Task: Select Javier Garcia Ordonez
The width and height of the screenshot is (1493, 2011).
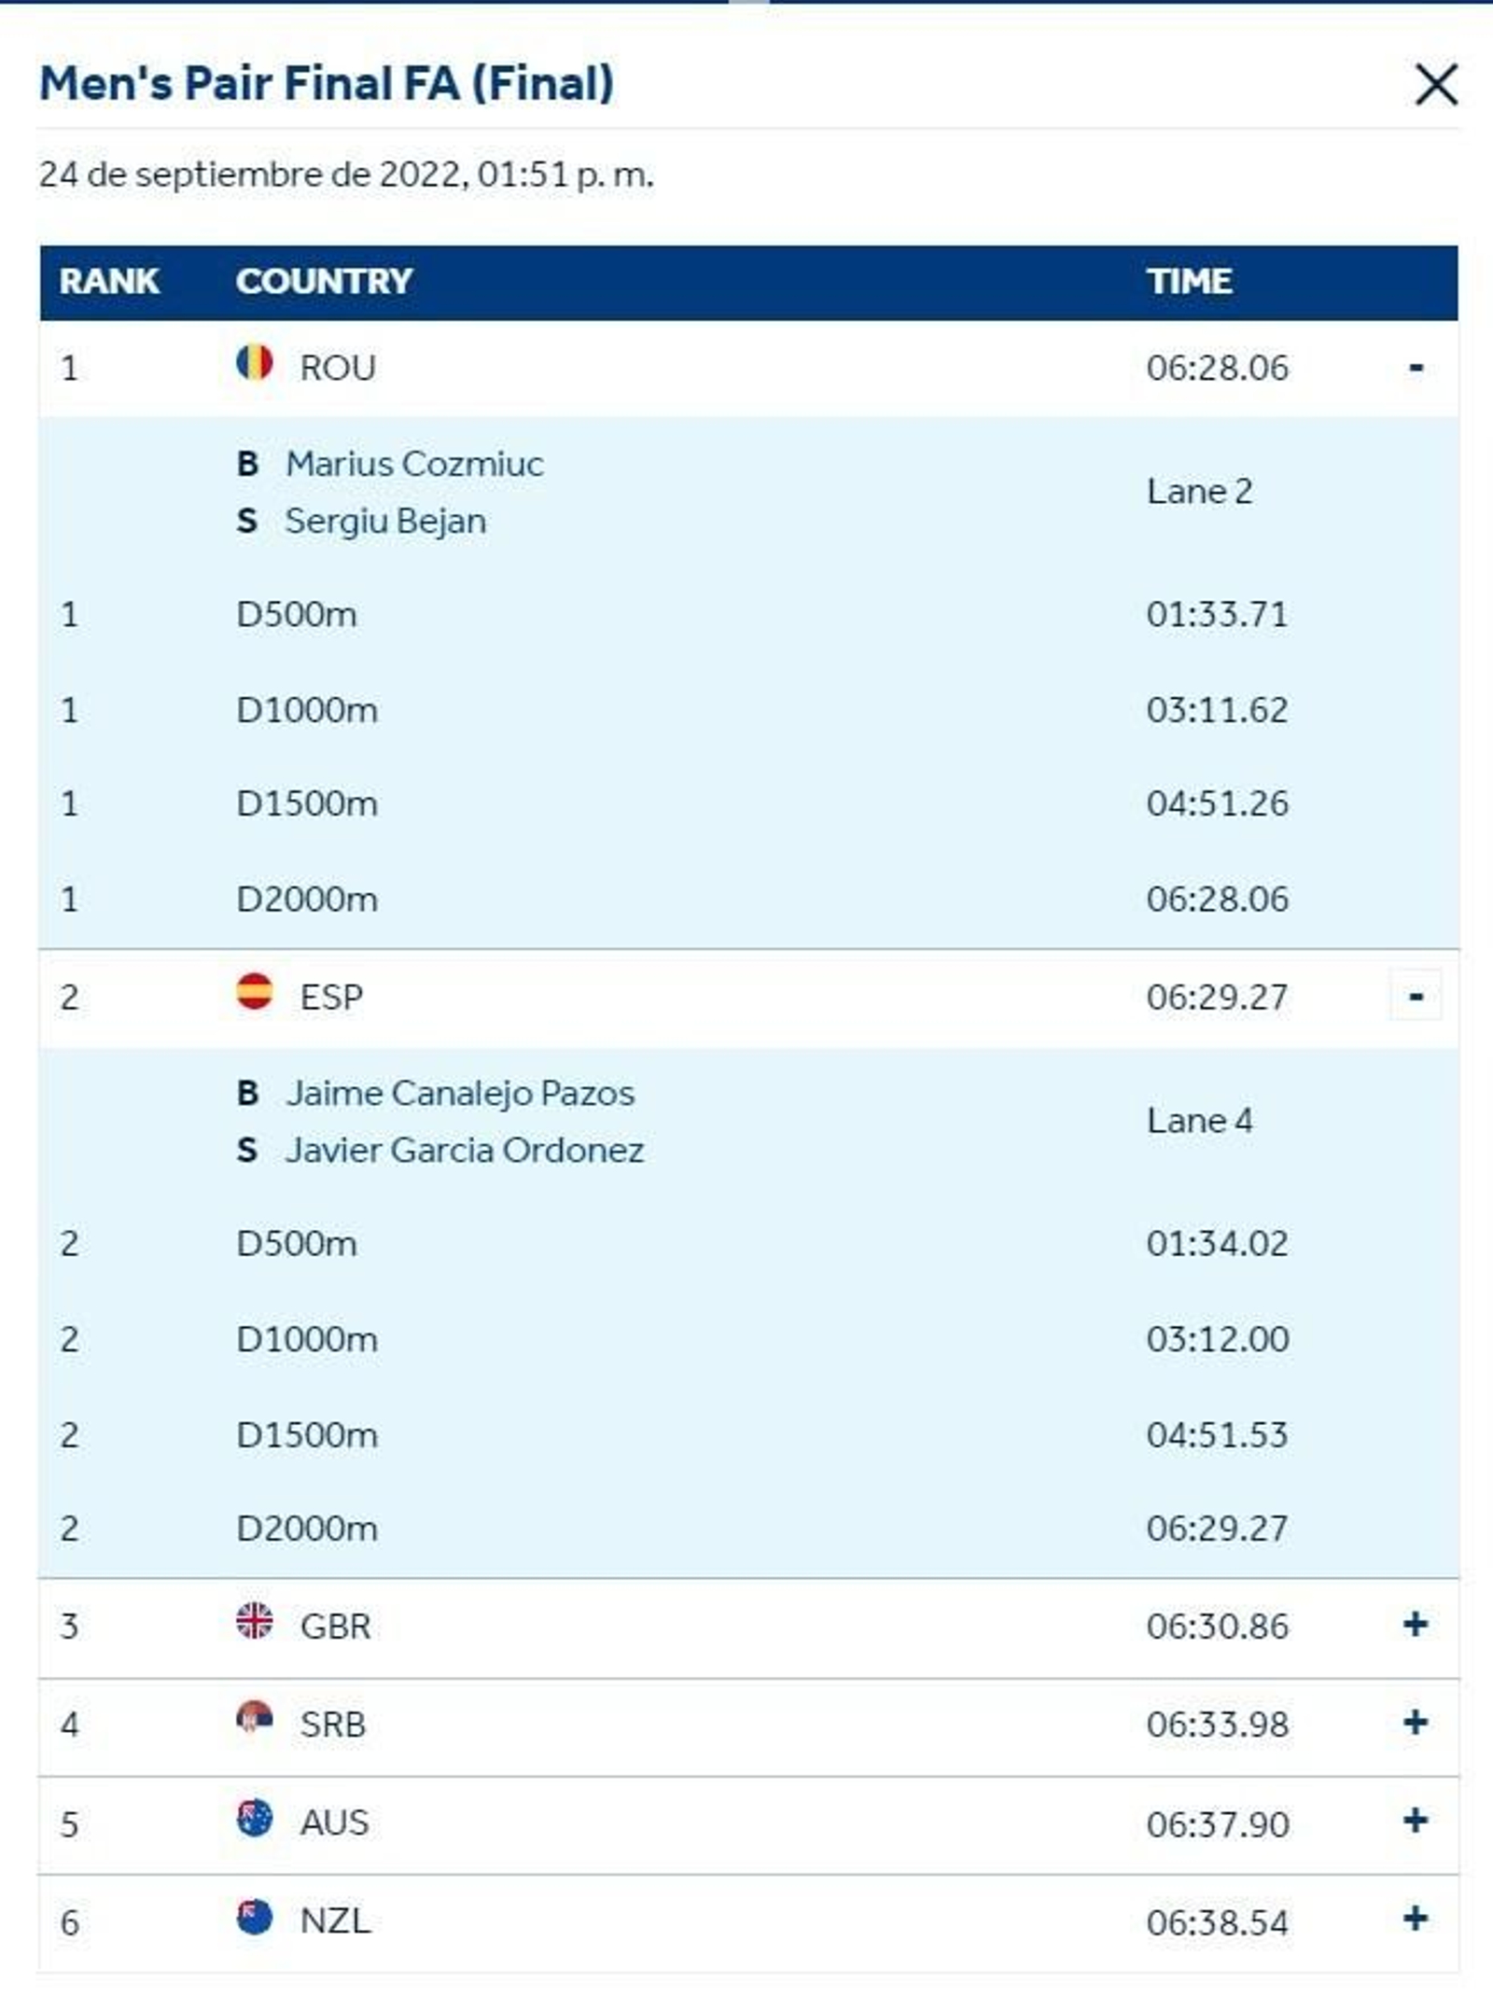Action: tap(464, 1150)
